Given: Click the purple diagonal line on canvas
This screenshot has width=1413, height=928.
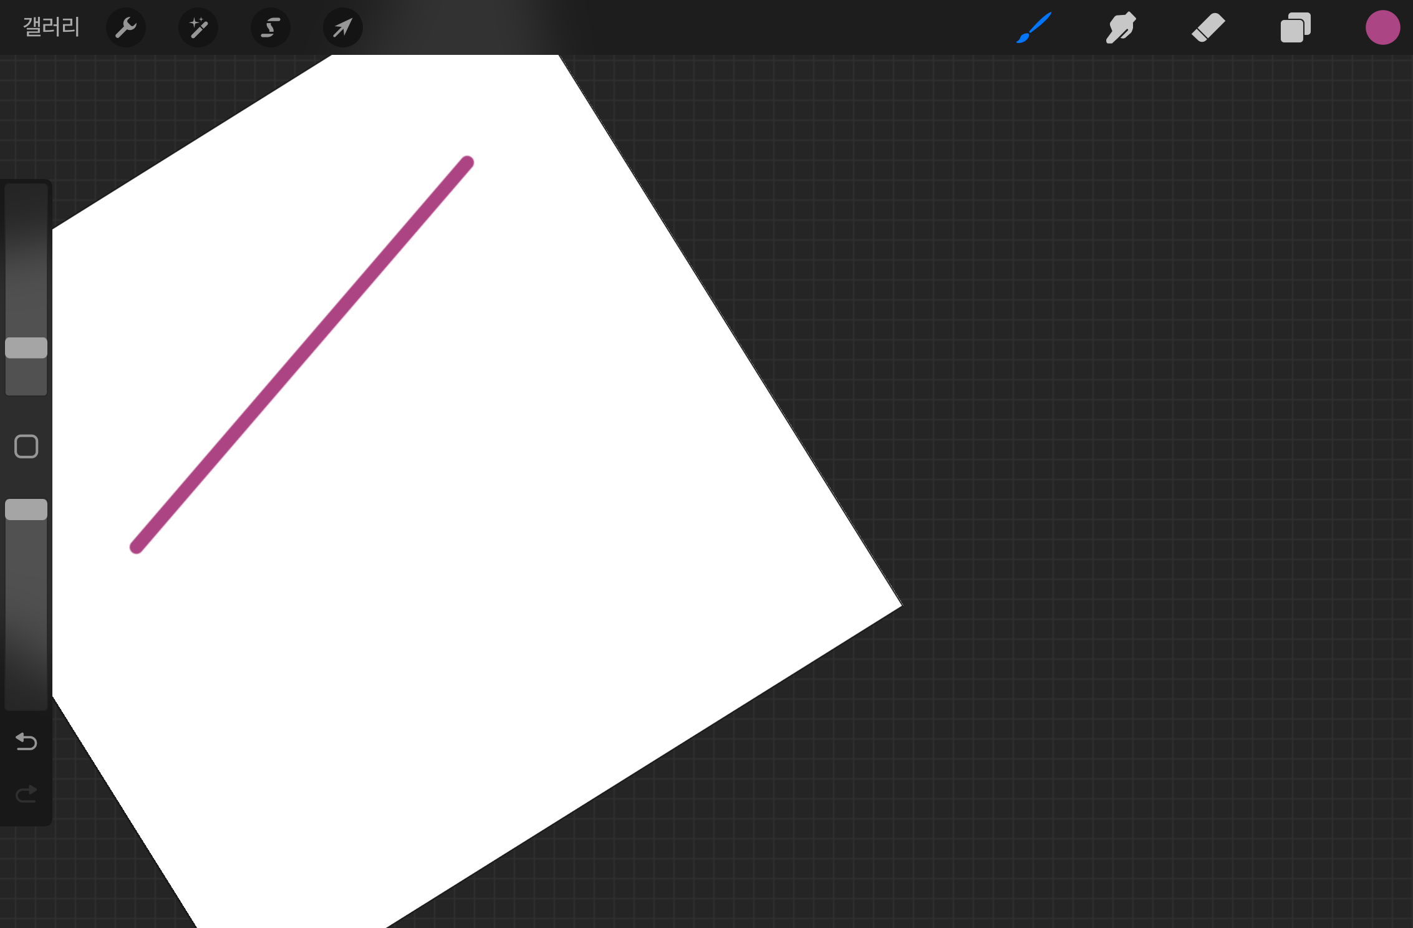Looking at the screenshot, I should 302,355.
